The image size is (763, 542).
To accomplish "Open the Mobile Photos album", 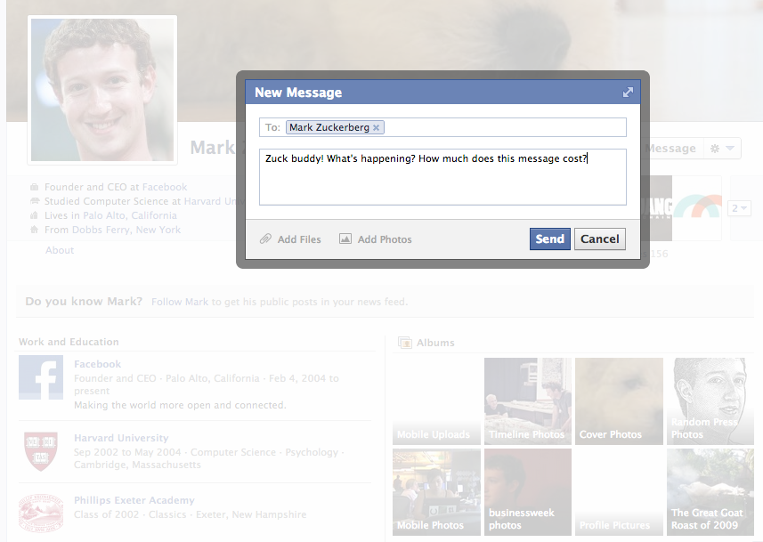I will point(436,492).
